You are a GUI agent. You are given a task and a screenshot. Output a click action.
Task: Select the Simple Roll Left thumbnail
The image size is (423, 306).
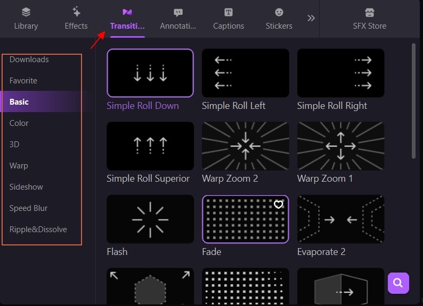tap(245, 73)
